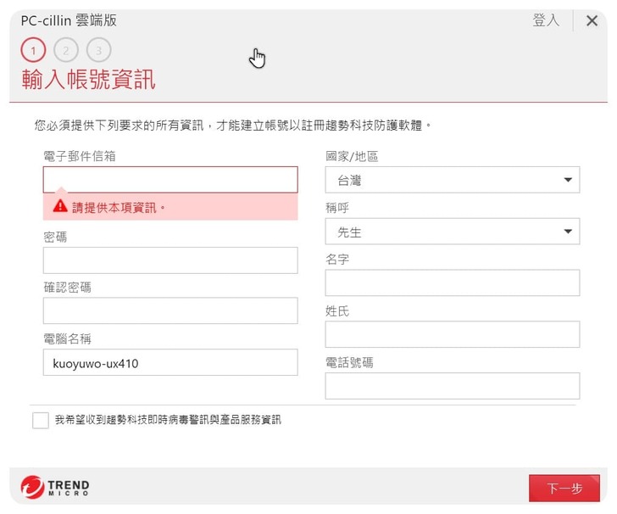The image size is (617, 514).
Task: Click the 登入 sign-in link
Action: (546, 21)
